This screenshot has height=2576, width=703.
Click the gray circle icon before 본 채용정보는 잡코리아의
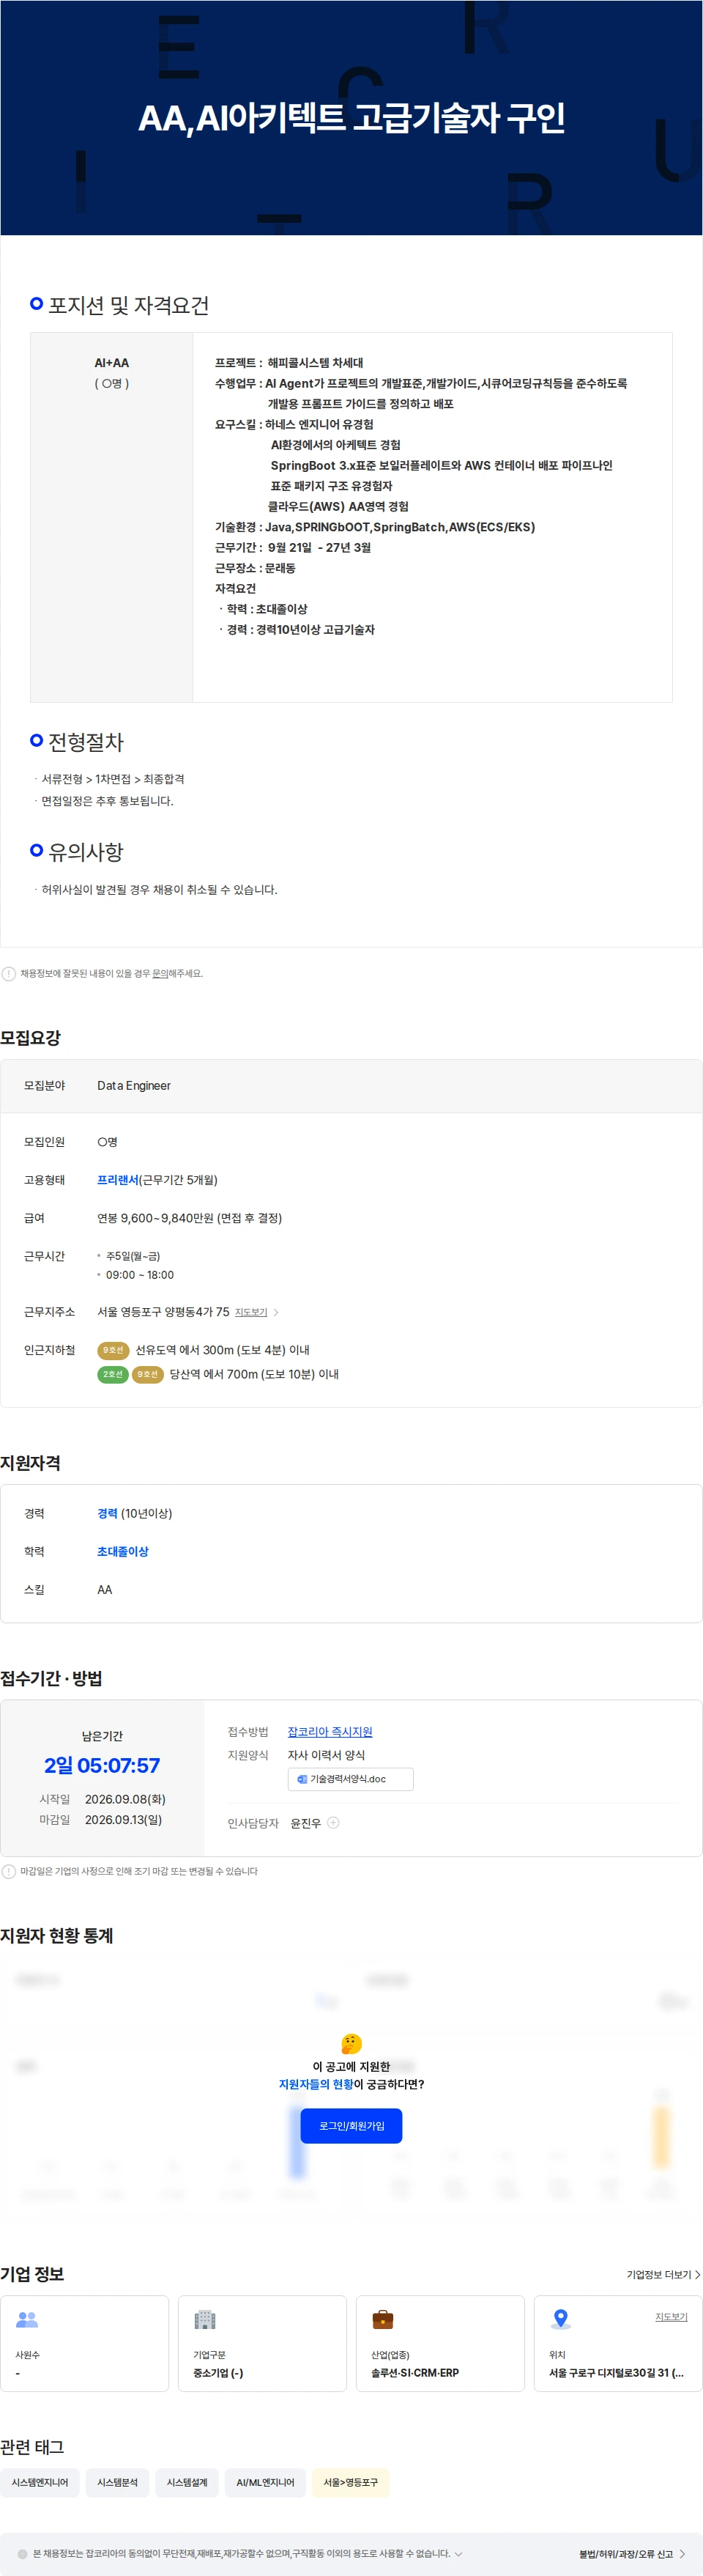pos(22,2553)
